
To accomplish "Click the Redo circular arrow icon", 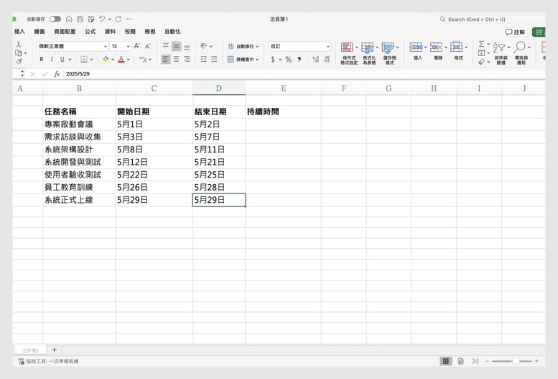I will [118, 19].
